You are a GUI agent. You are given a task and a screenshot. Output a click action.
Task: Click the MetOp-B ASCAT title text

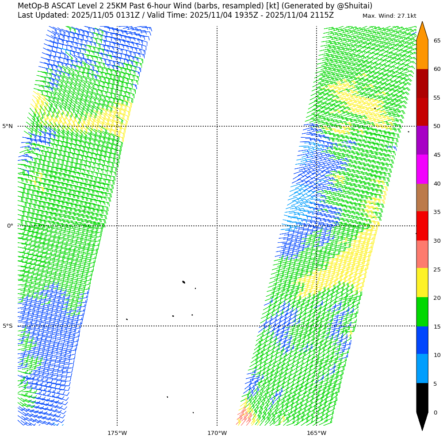tap(195, 6)
